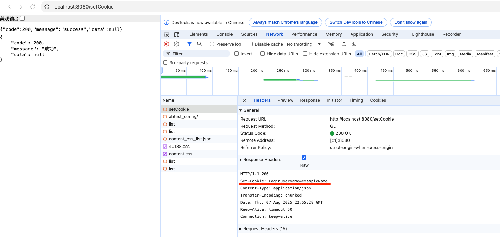Uncheck the Raw response headers checkbox
This screenshot has width=500, height=237.
click(x=304, y=158)
